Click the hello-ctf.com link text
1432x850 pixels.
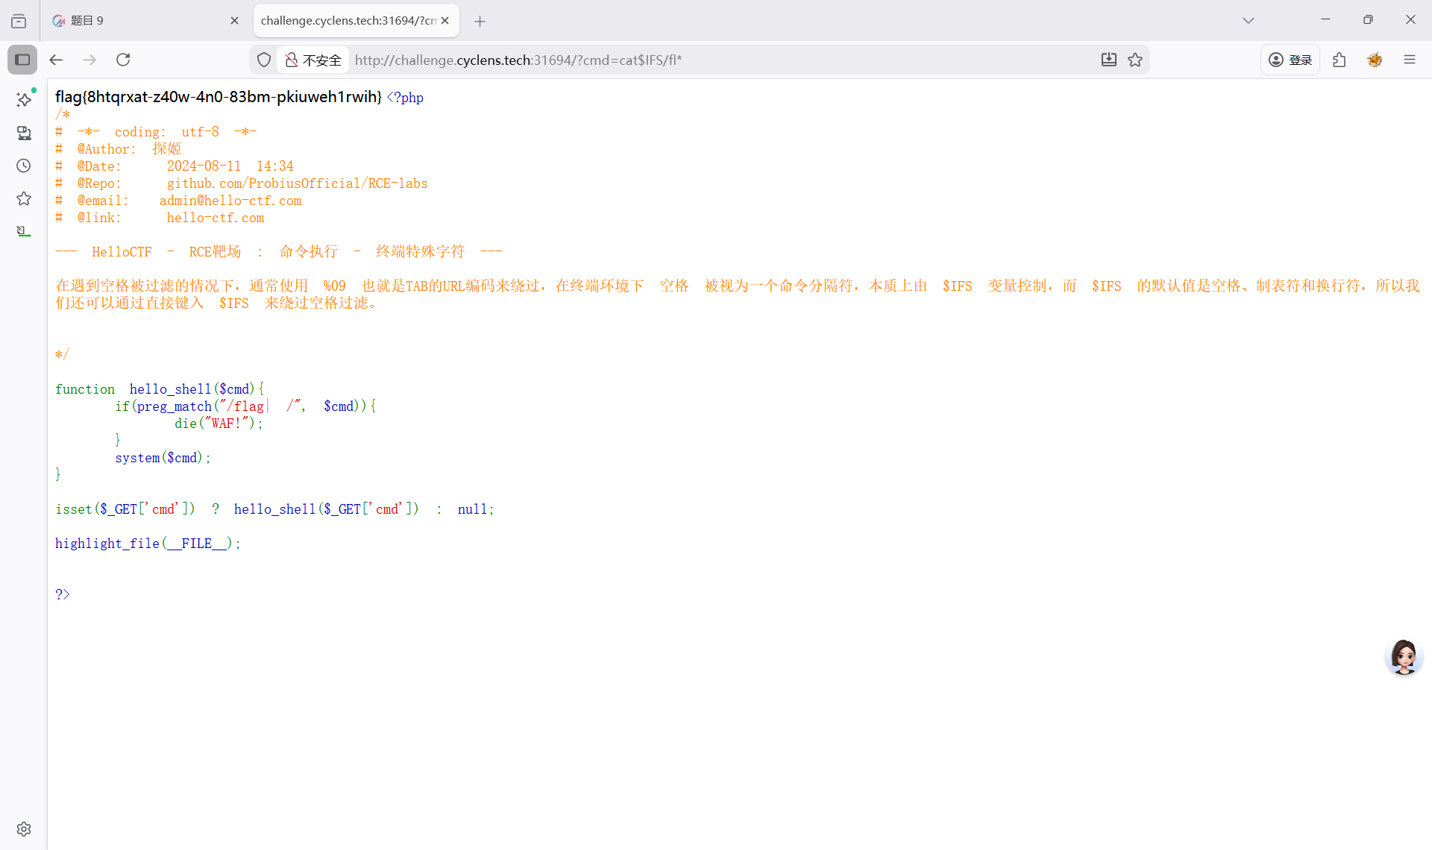[x=216, y=218]
